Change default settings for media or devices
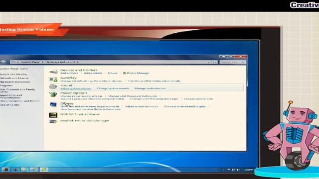 tap(91, 81)
